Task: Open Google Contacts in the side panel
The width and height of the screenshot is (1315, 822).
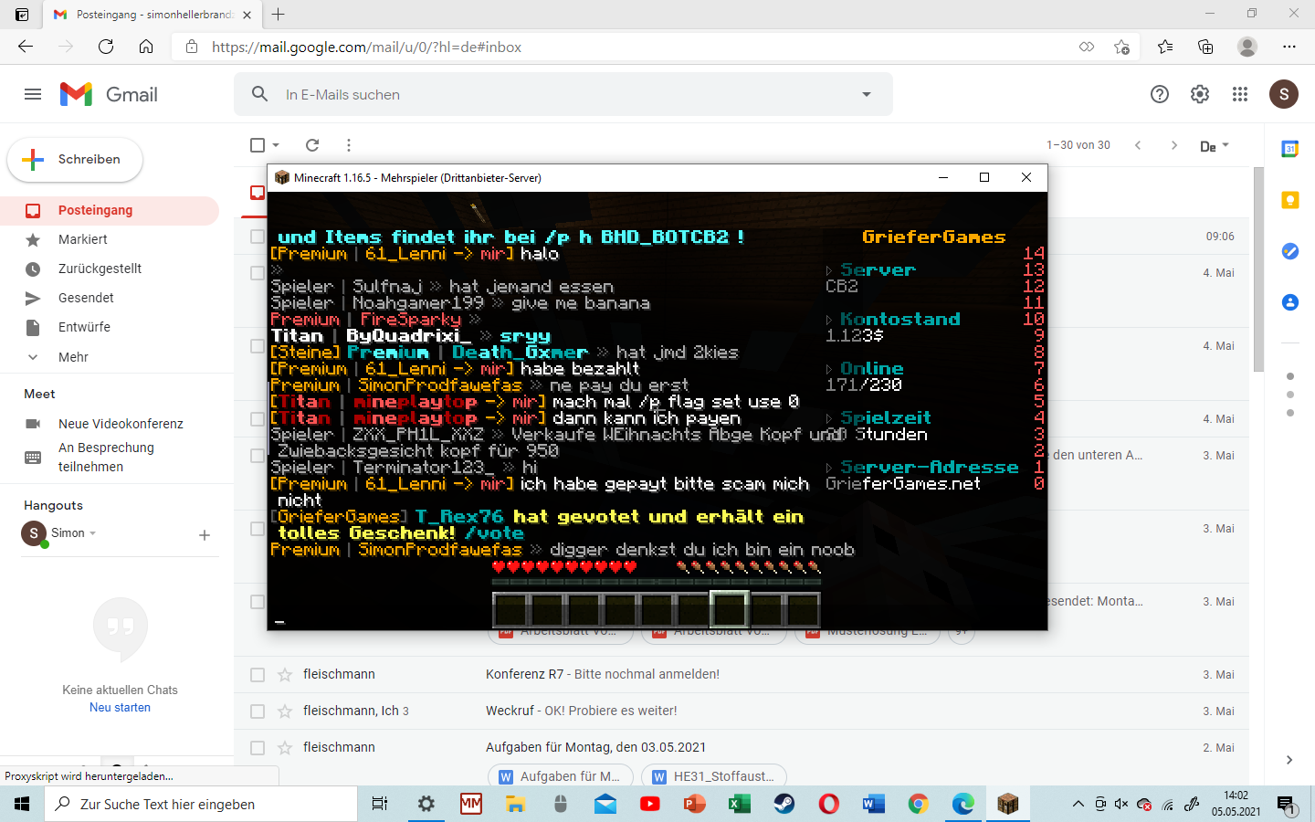Action: pos(1290,302)
